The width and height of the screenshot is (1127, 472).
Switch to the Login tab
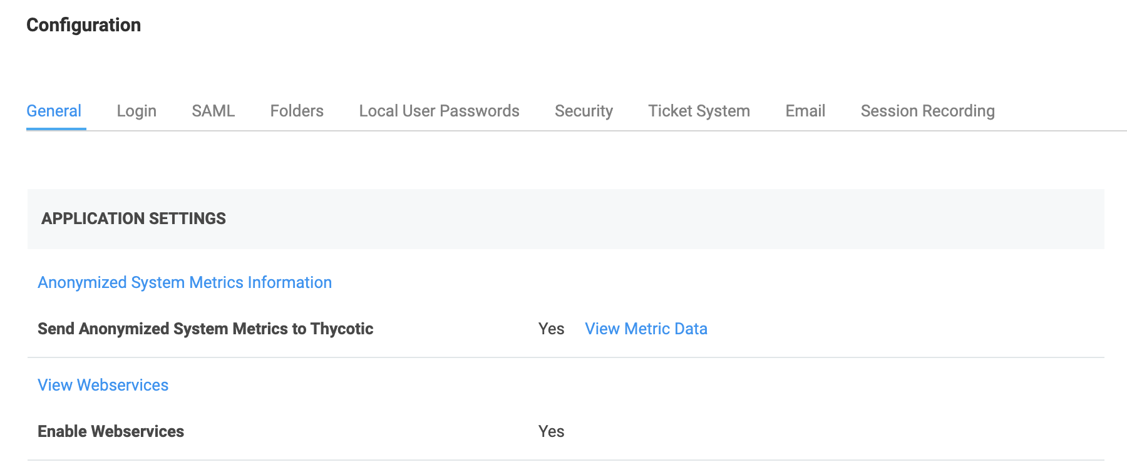(x=136, y=111)
